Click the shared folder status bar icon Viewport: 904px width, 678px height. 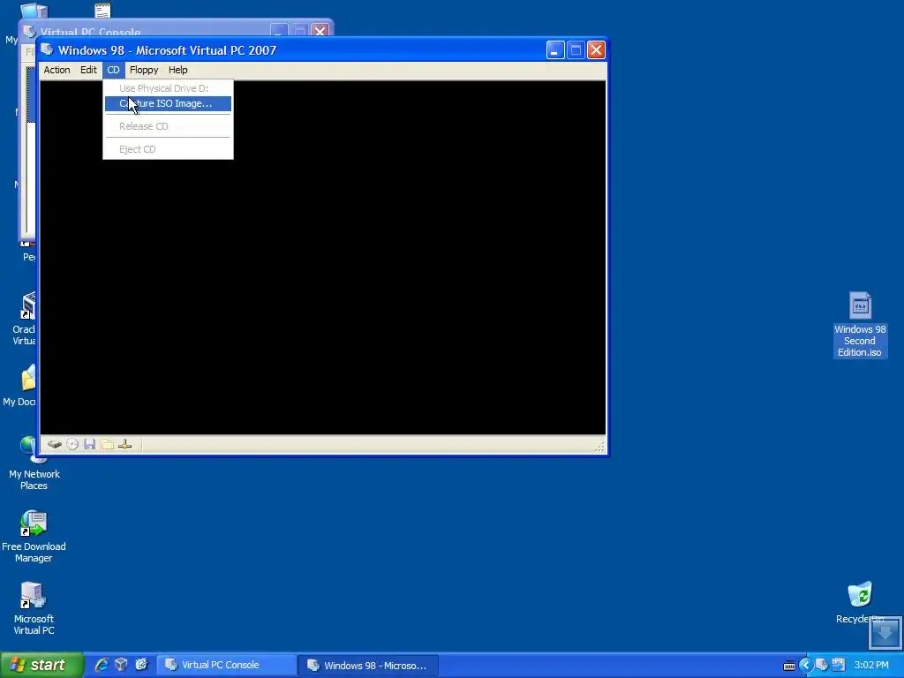107,445
